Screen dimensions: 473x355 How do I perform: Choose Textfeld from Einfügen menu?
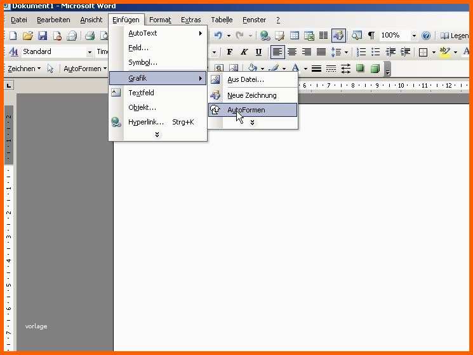(x=157, y=93)
